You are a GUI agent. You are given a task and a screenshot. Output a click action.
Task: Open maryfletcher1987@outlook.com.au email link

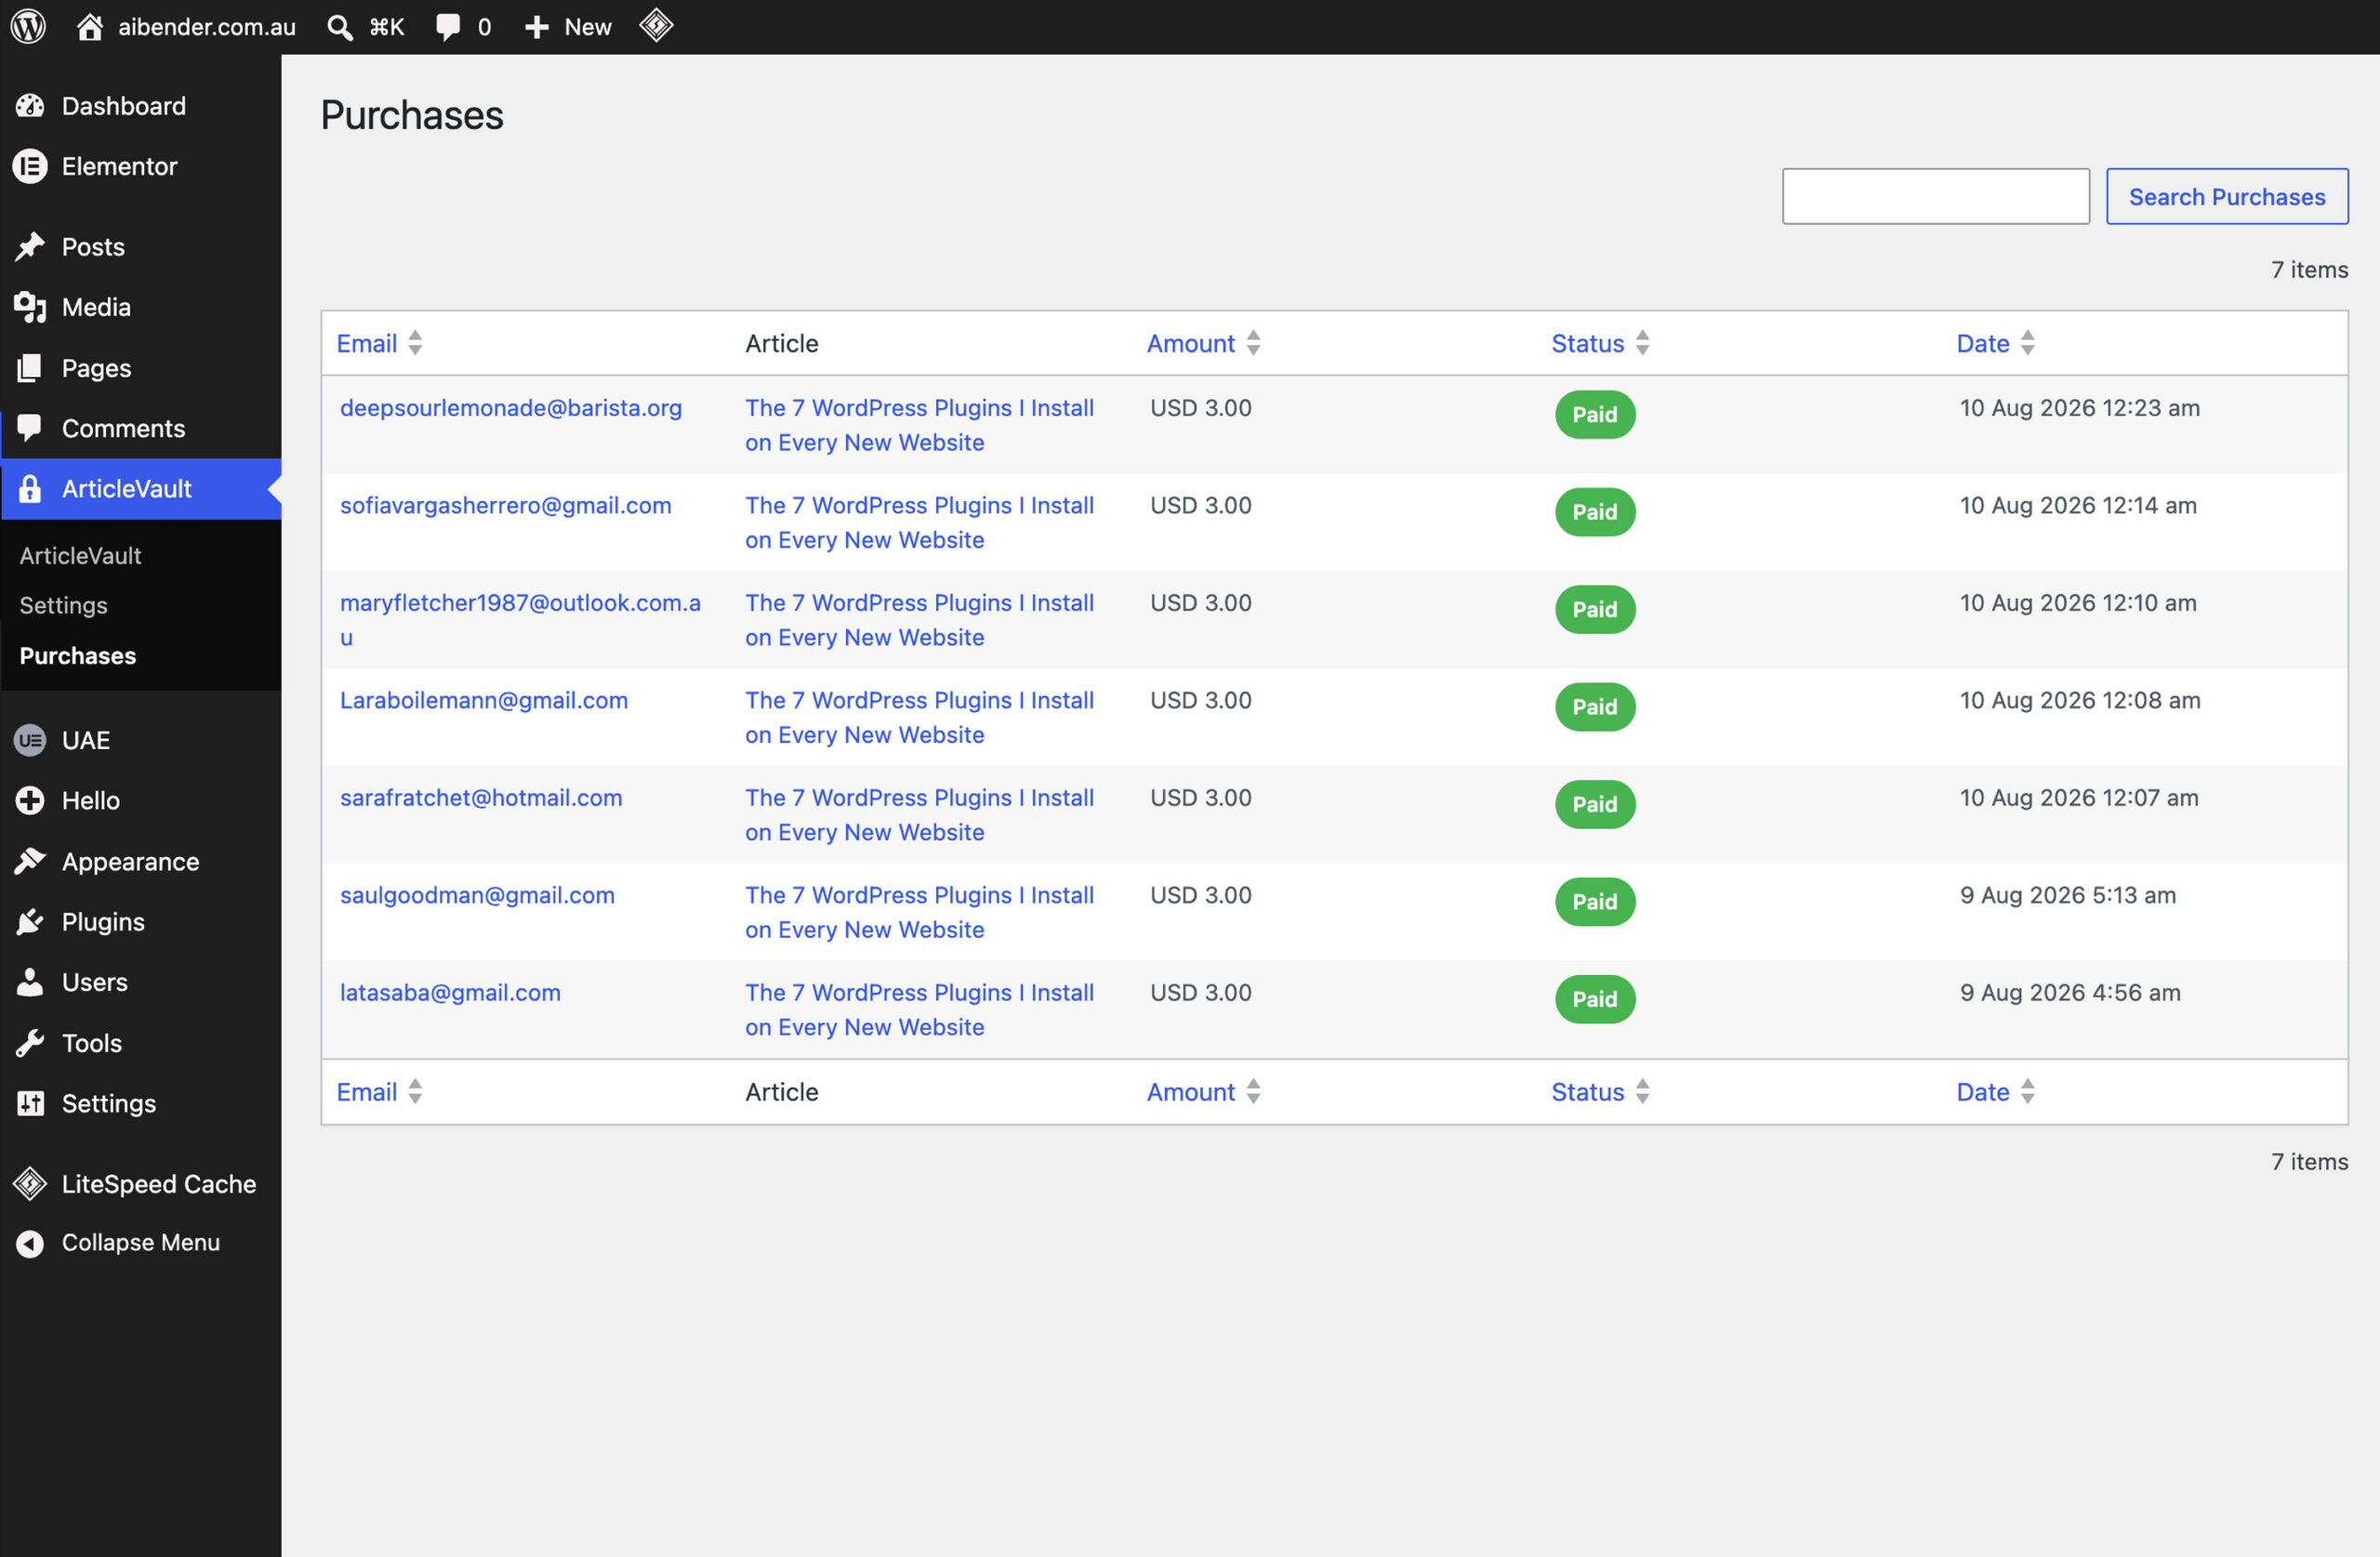point(520,620)
